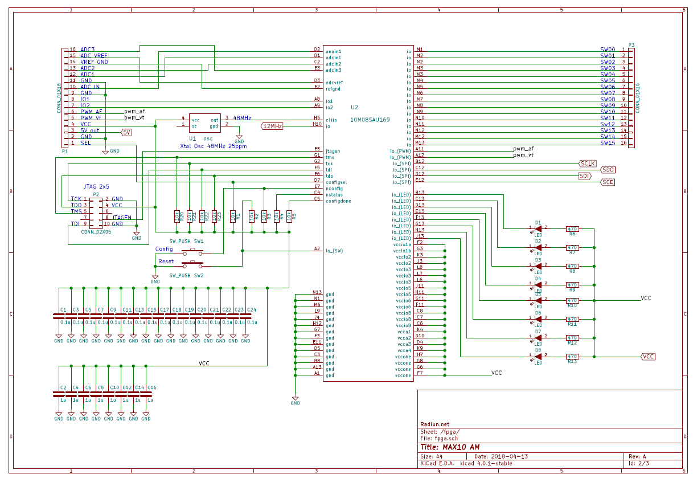This screenshot has width=693, height=478.
Task: Click the P3 CONN_01X16 connector on right
Action: (x=631, y=97)
